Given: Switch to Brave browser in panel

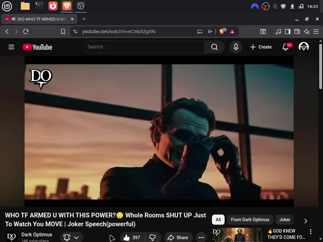Looking at the screenshot, I should [x=67, y=6].
